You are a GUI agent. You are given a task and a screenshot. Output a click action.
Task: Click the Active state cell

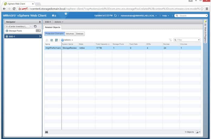tap(87, 48)
